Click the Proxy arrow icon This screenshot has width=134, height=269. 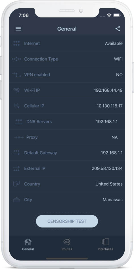click(x=19, y=137)
